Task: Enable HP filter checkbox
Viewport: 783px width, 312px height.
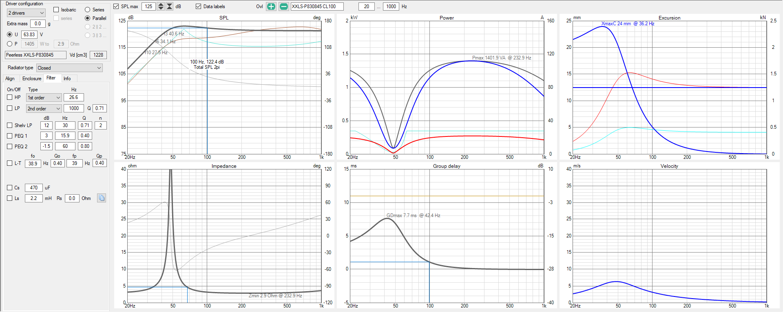Action: [10, 97]
